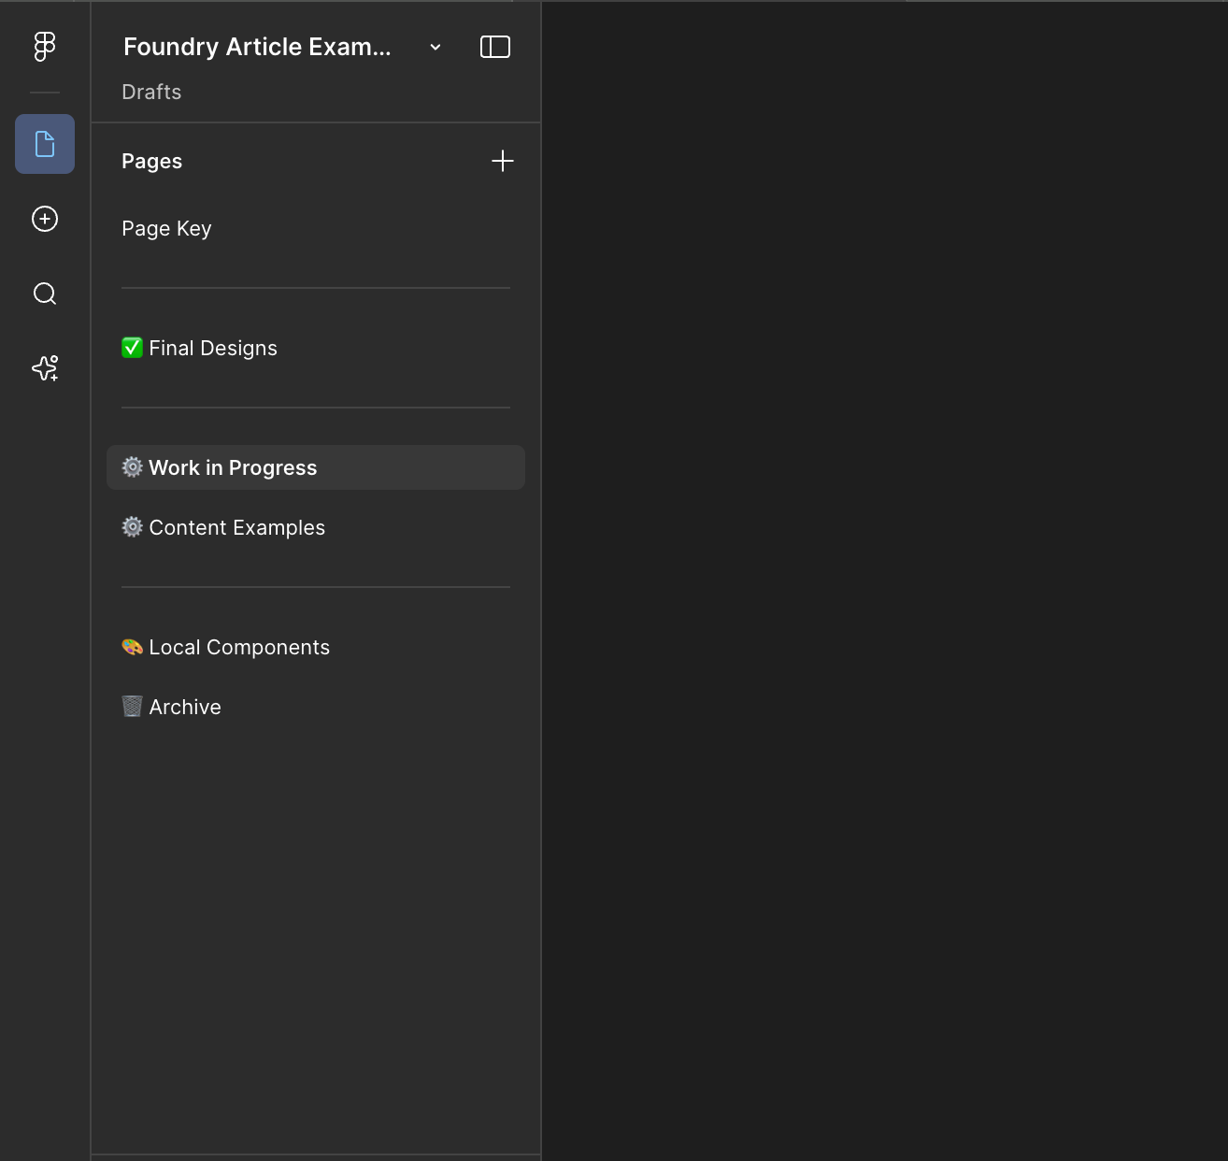Switch to the Final Designs page

(x=213, y=347)
